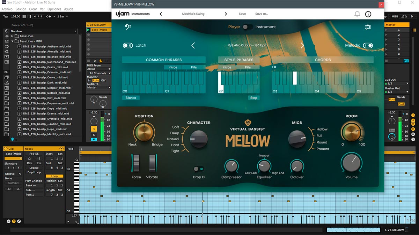The image size is (419, 235).
Task: Open the Master Out dropdown
Action: tap(397, 92)
